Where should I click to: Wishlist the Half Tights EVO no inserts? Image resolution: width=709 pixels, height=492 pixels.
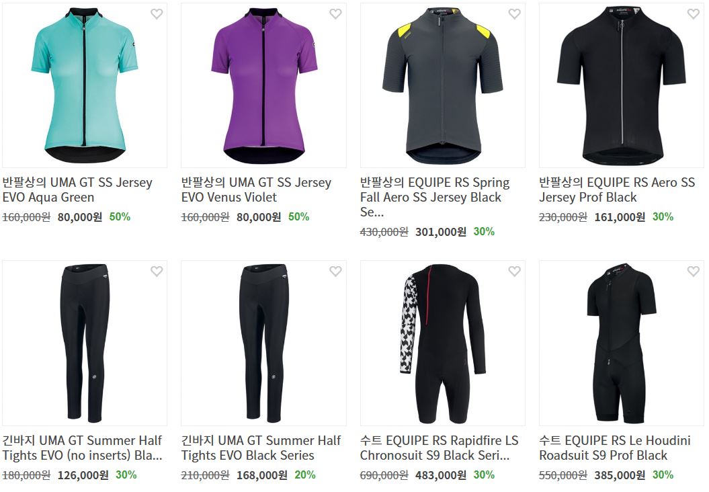click(157, 272)
